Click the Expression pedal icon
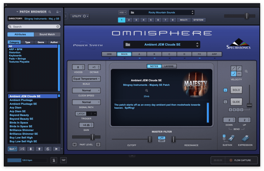 (245, 138)
